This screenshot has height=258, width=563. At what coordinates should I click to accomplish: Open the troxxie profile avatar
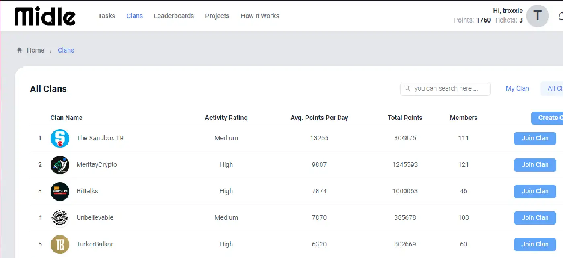point(537,16)
